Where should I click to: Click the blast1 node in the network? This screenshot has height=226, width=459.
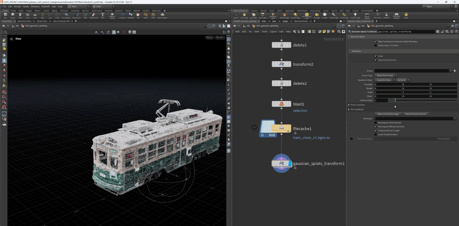tap(282, 104)
